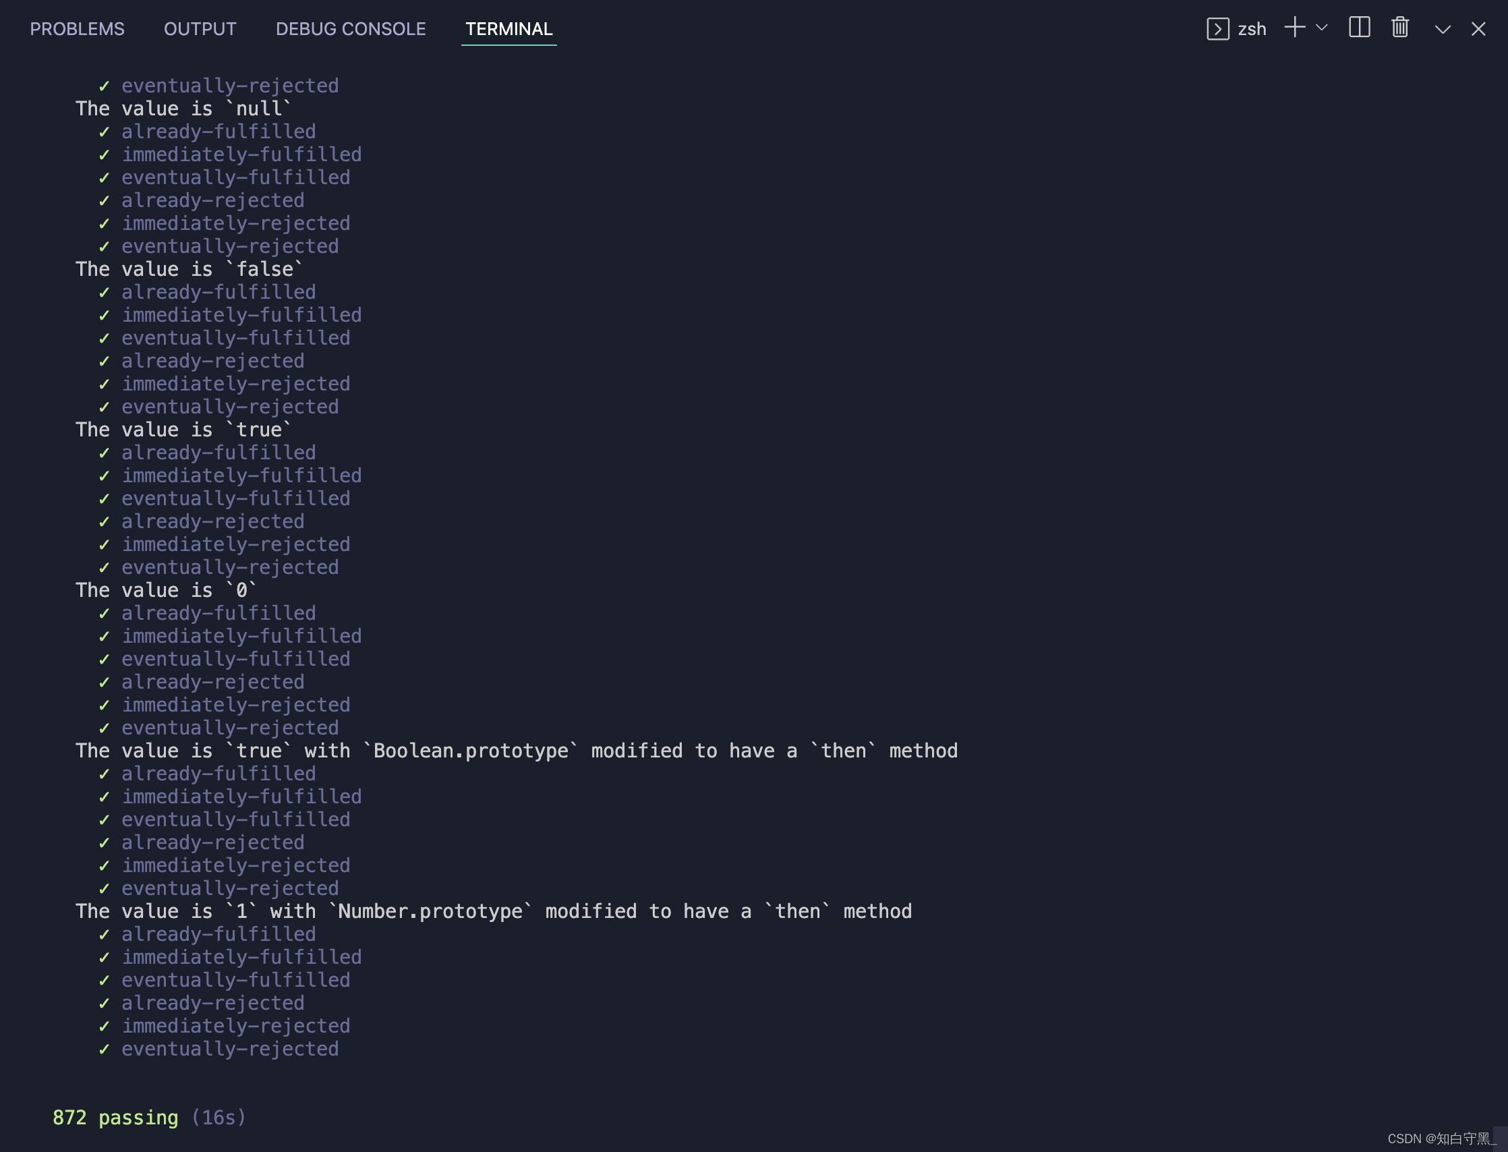
Task: Click the line 'The value is `null`'
Action: (184, 109)
